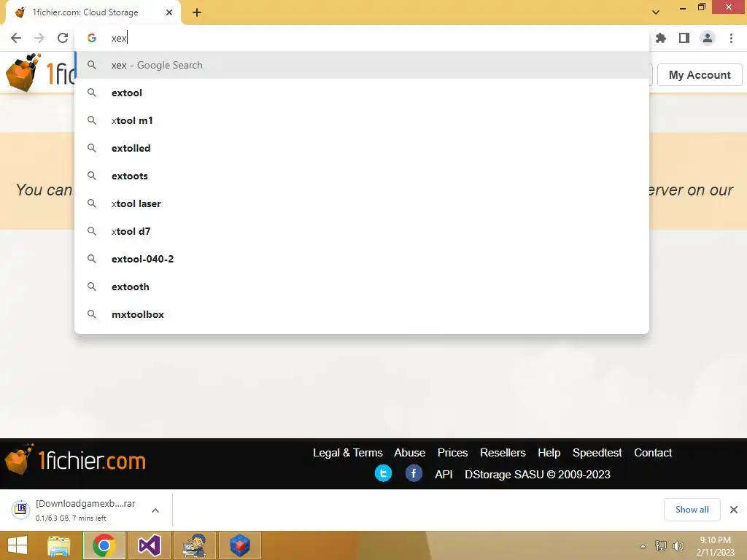747x560 pixels.
Task: Open the Help footer link
Action: click(x=549, y=452)
